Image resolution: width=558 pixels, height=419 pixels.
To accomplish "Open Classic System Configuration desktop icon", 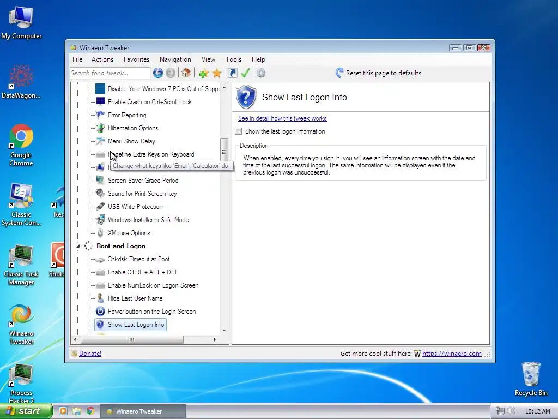I will pos(21,205).
